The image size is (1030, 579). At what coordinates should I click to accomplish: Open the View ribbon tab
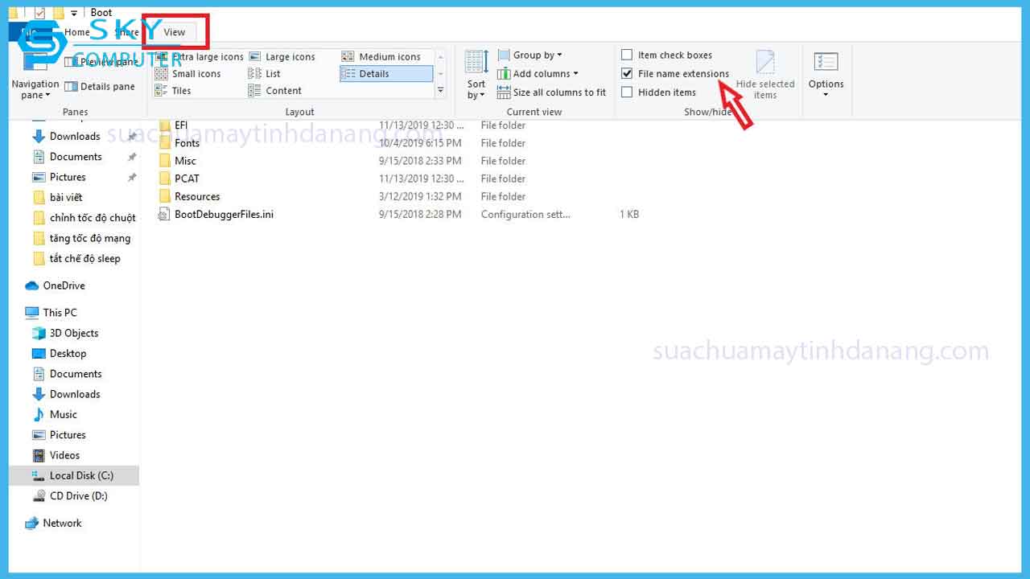click(175, 32)
